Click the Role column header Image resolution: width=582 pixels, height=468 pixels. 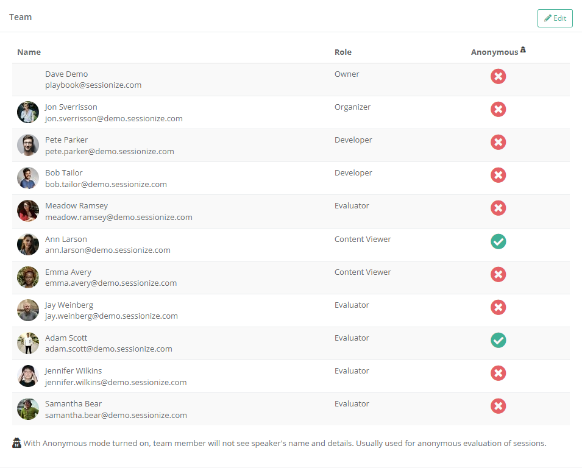click(342, 52)
